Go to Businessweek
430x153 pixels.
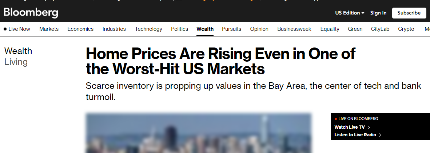tap(294, 29)
